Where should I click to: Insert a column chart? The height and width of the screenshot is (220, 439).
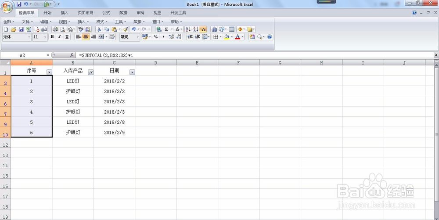tap(214, 29)
